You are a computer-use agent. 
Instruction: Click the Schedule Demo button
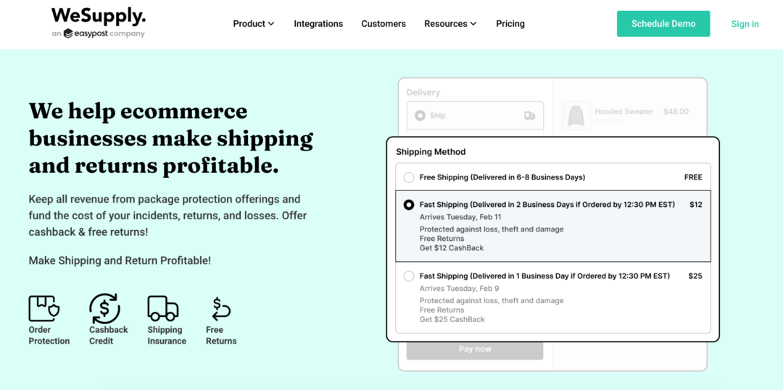coord(663,24)
